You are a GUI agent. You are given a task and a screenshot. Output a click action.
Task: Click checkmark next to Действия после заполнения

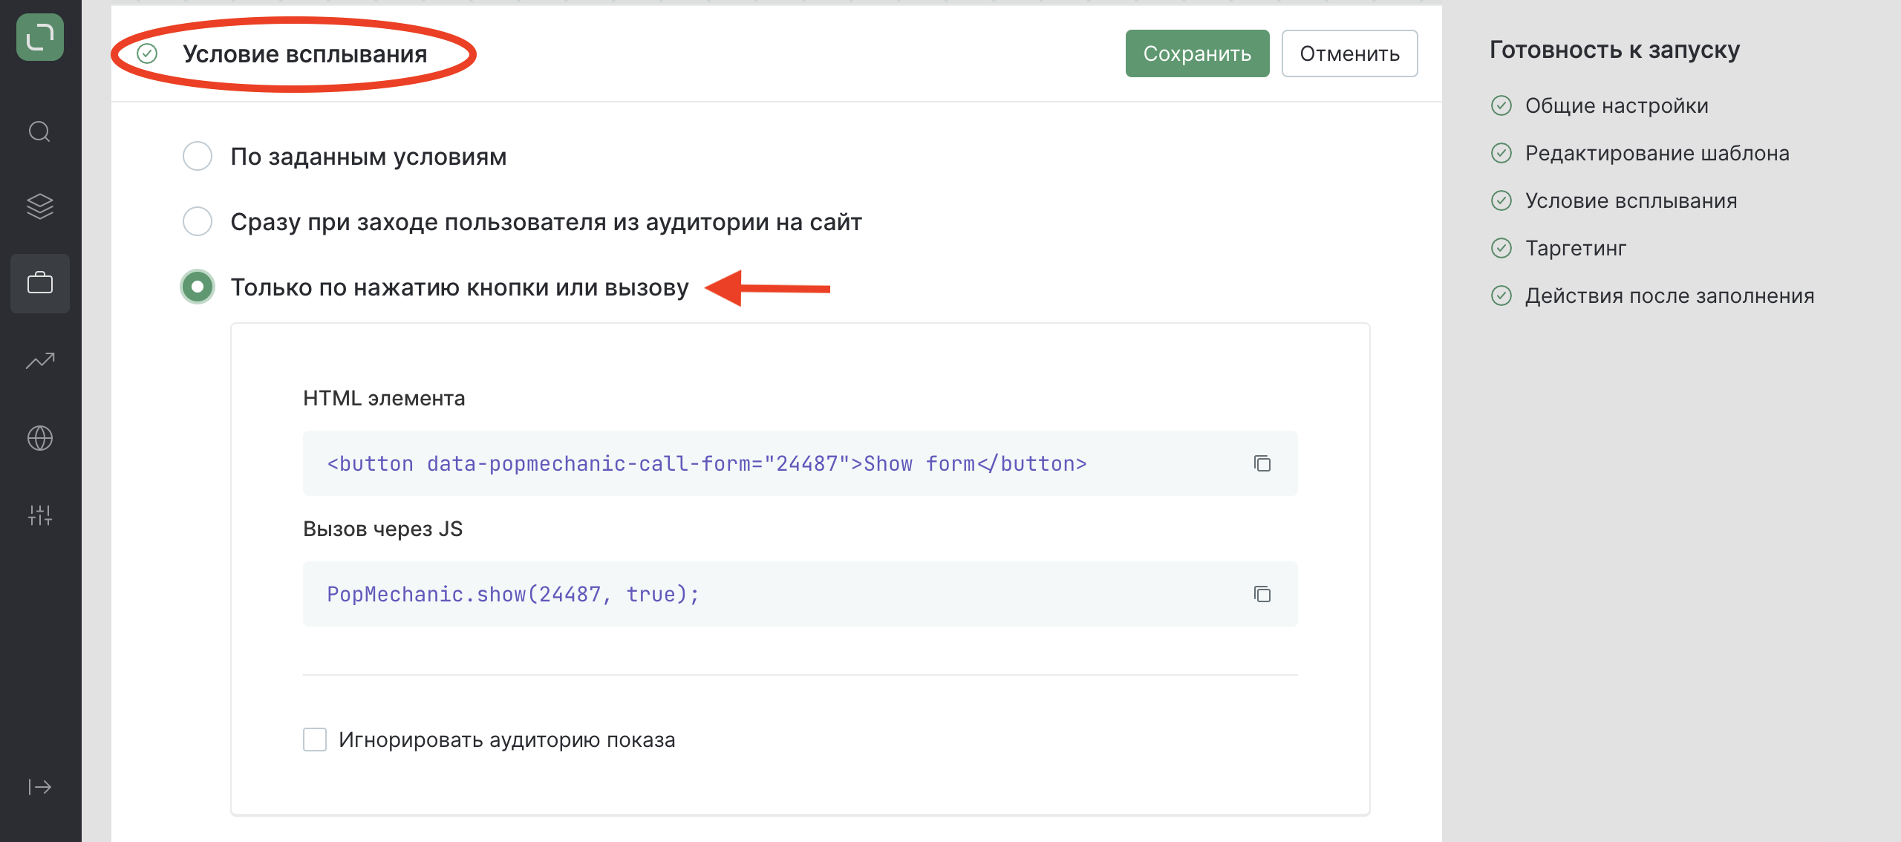click(x=1501, y=296)
